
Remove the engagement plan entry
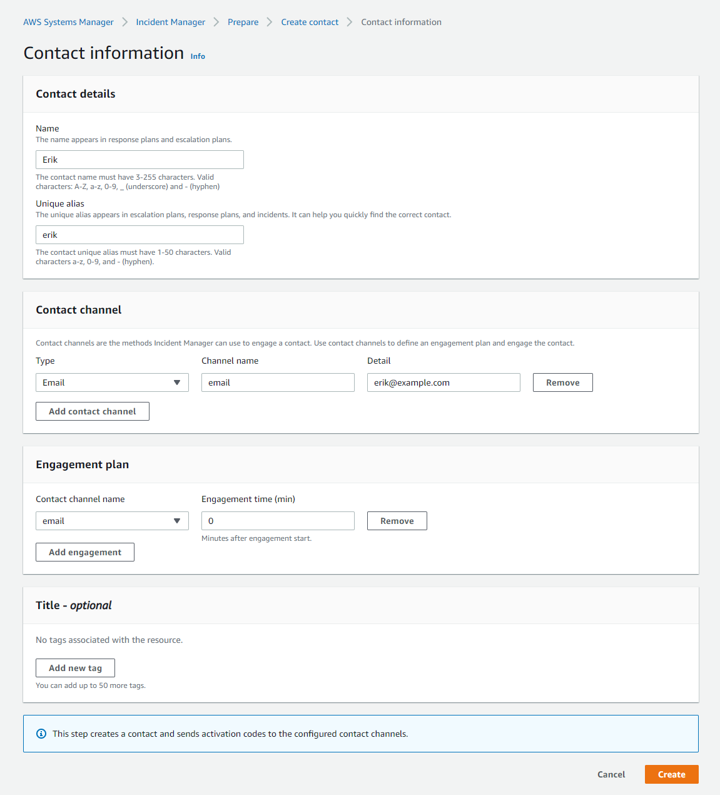click(x=397, y=521)
